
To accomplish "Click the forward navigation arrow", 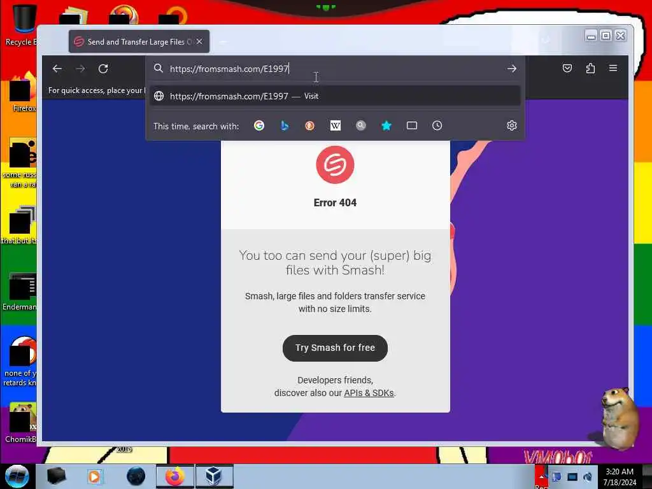I will pyautogui.click(x=80, y=69).
